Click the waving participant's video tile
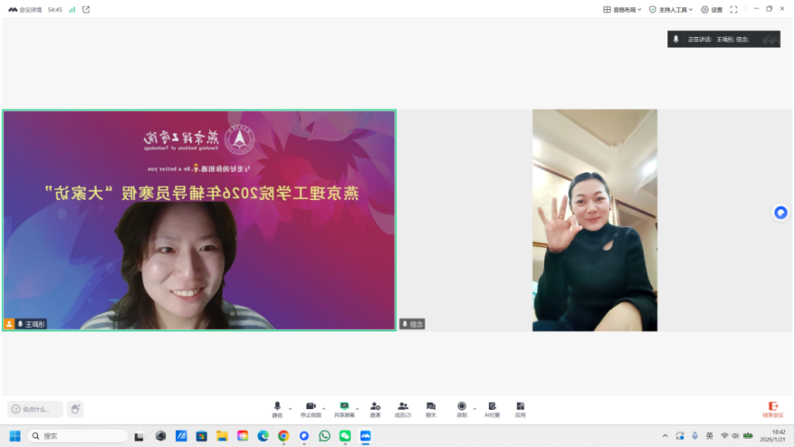Screen dimensions: 795x447 pyautogui.click(x=595, y=220)
